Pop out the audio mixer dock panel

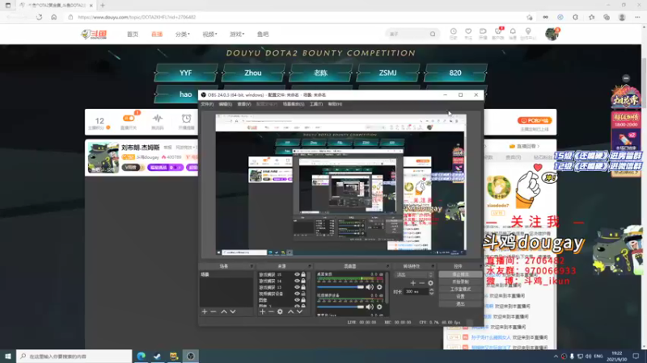(387, 266)
